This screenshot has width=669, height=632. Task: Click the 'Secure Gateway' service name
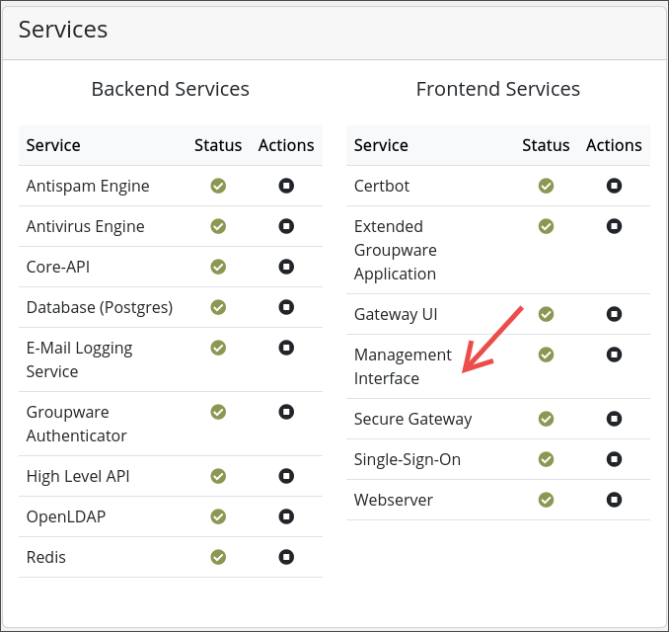tap(413, 419)
